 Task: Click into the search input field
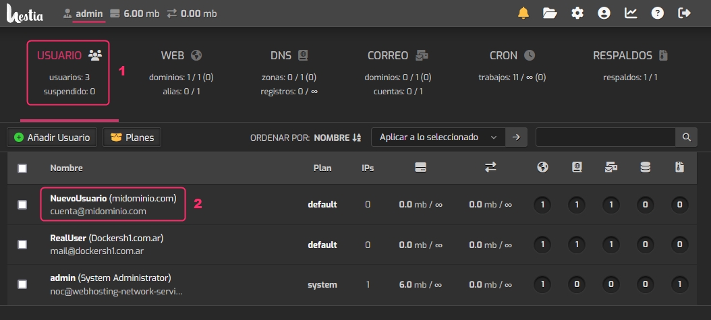[x=605, y=137]
